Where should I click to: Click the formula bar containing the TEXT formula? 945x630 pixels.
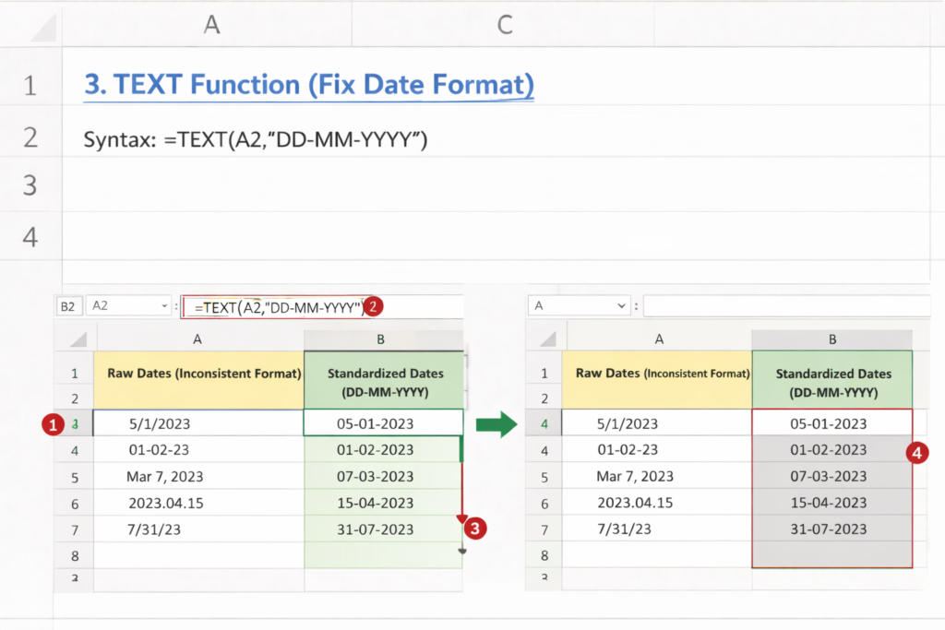pyautogui.click(x=278, y=306)
